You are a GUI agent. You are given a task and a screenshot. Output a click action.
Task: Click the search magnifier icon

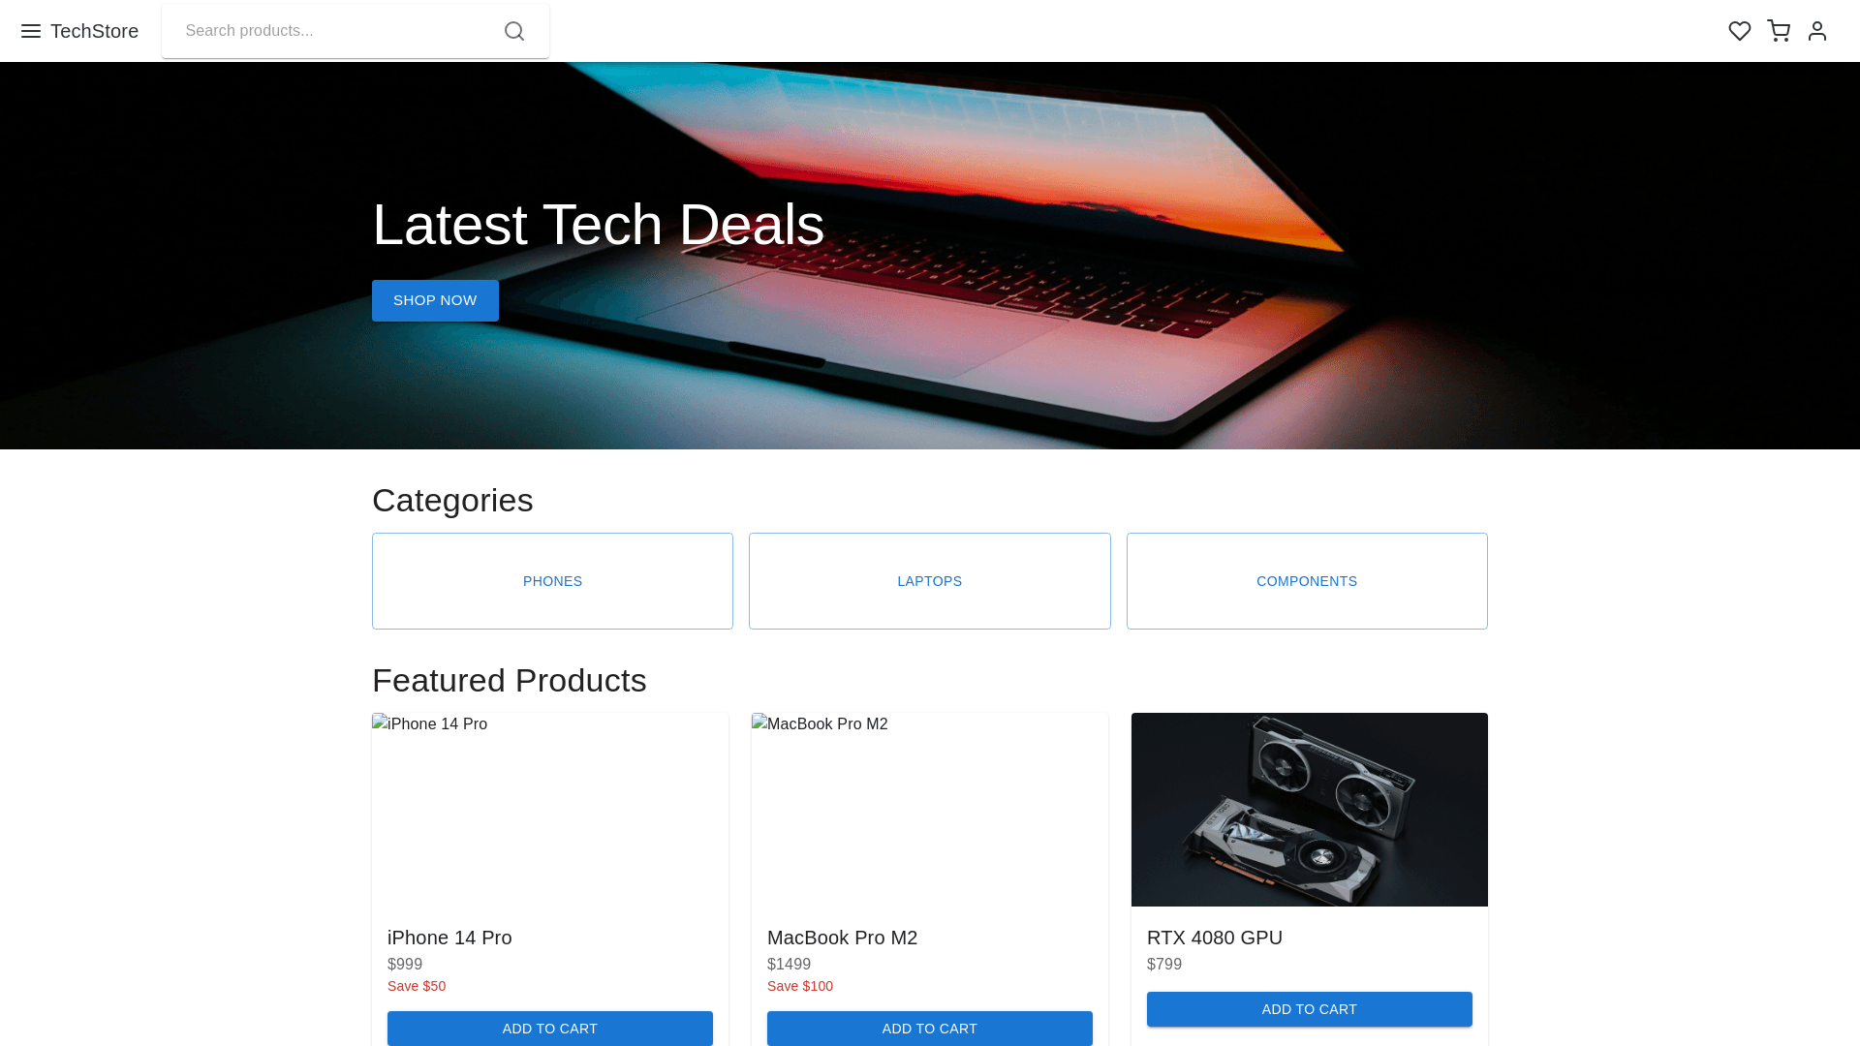coord(514,31)
